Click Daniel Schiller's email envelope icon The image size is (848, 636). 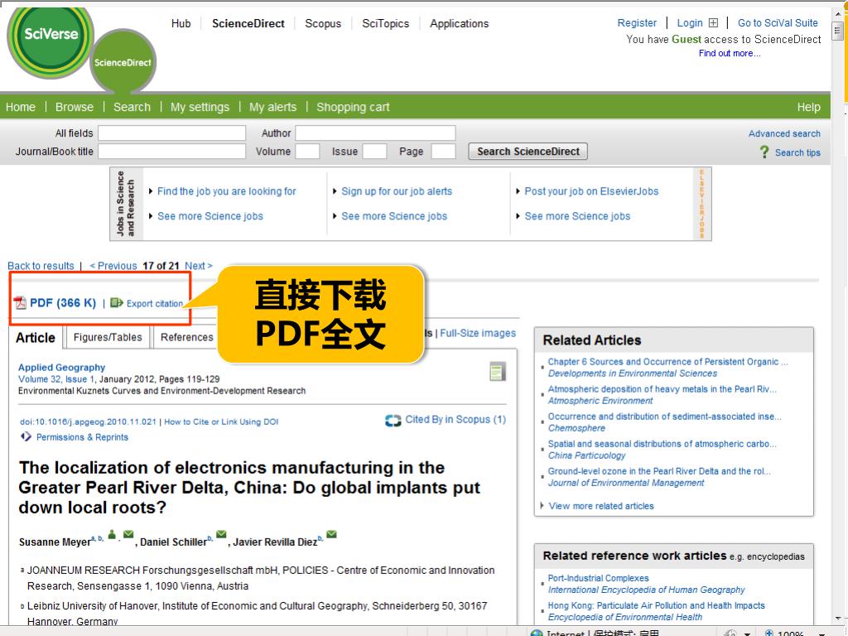point(221,534)
